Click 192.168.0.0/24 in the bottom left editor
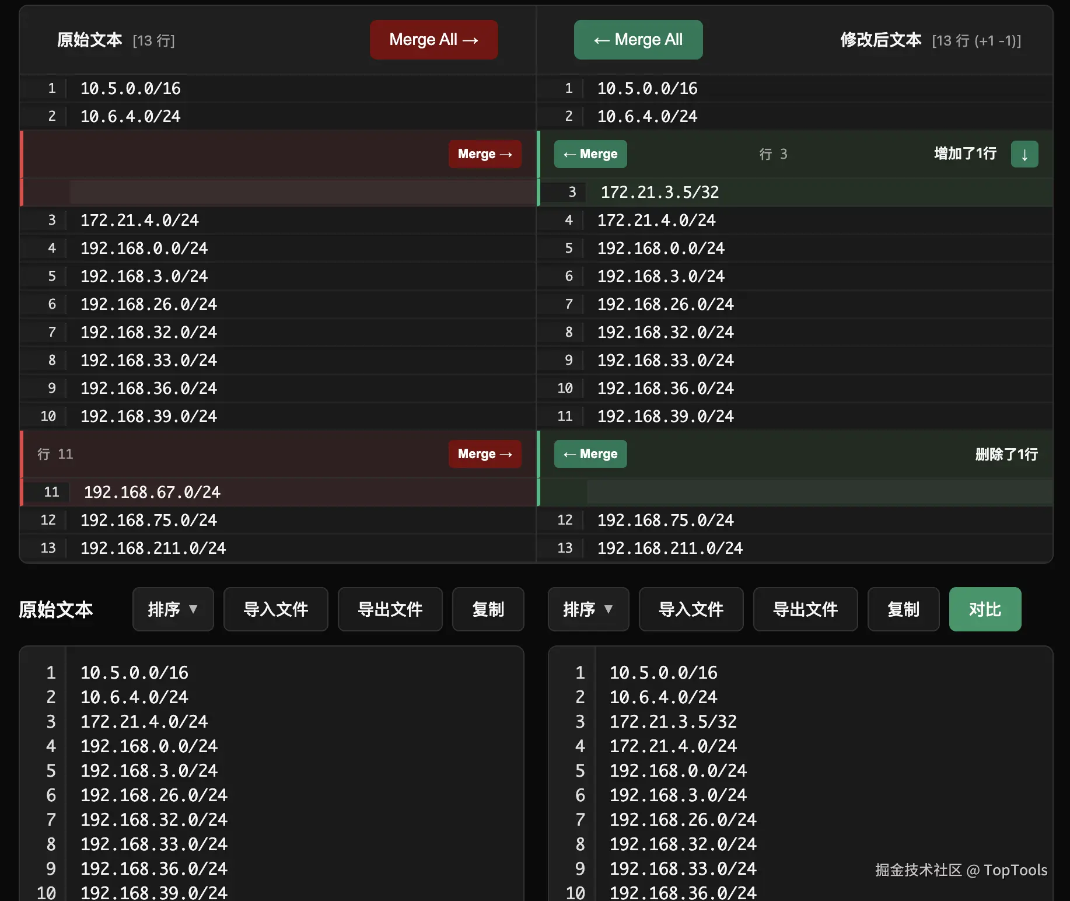The image size is (1070, 901). coord(149,746)
